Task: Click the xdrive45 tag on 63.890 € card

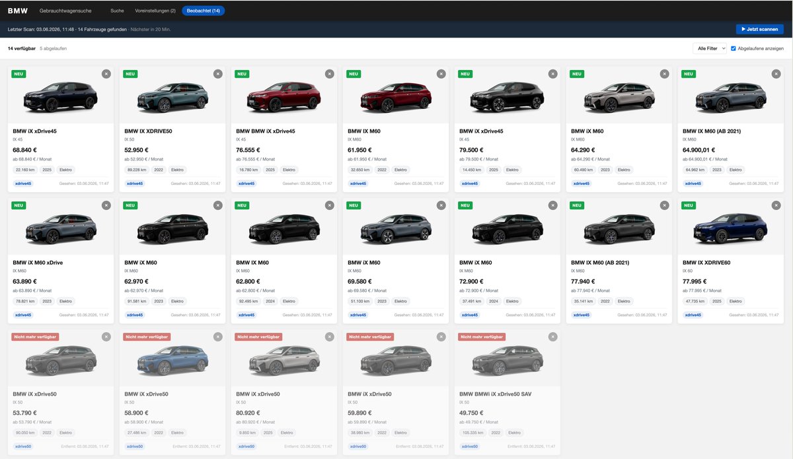Action: point(24,315)
